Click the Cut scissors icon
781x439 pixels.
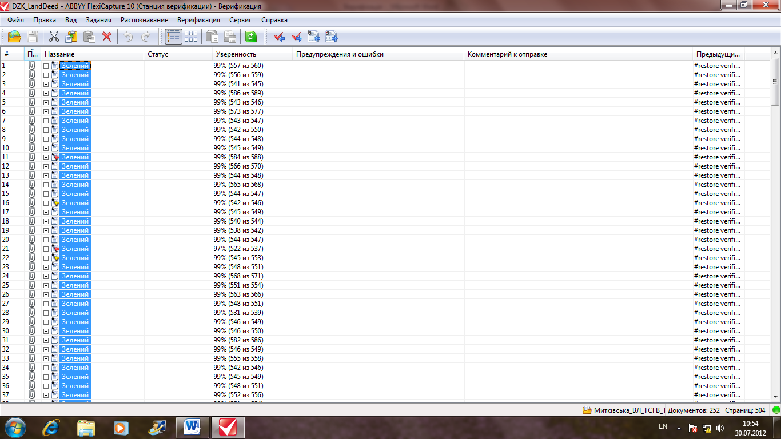click(x=54, y=37)
